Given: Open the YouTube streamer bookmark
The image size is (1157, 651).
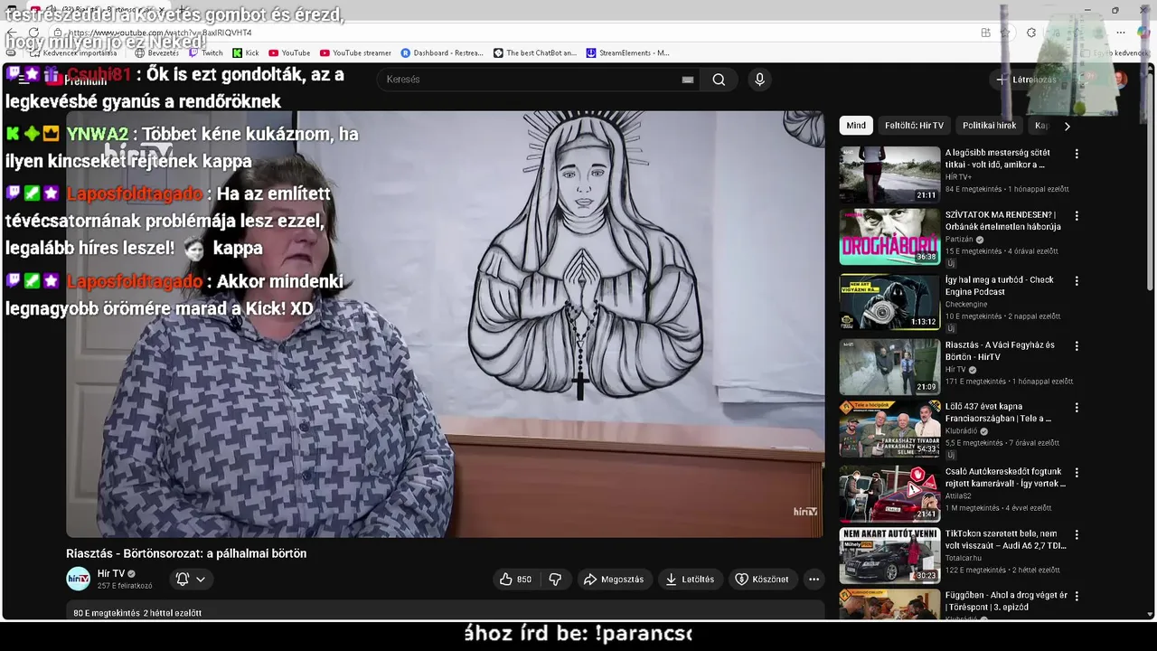Looking at the screenshot, I should coord(356,53).
